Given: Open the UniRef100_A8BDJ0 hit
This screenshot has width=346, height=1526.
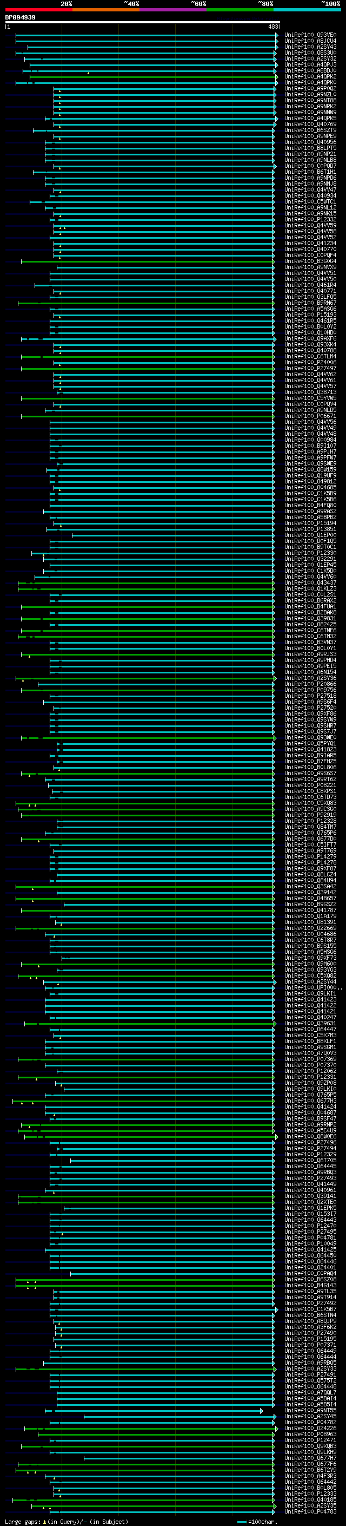Looking at the screenshot, I should 310,70.
